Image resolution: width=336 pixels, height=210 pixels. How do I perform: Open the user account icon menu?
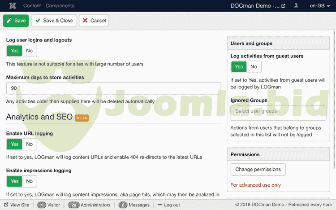coord(296,5)
